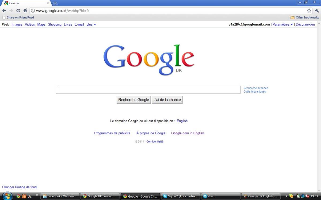
Task: Click the J'ai de la chance button
Action: click(x=167, y=99)
